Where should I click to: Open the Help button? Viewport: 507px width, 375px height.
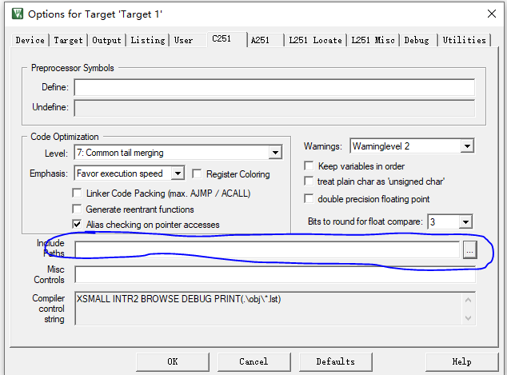coord(461,361)
